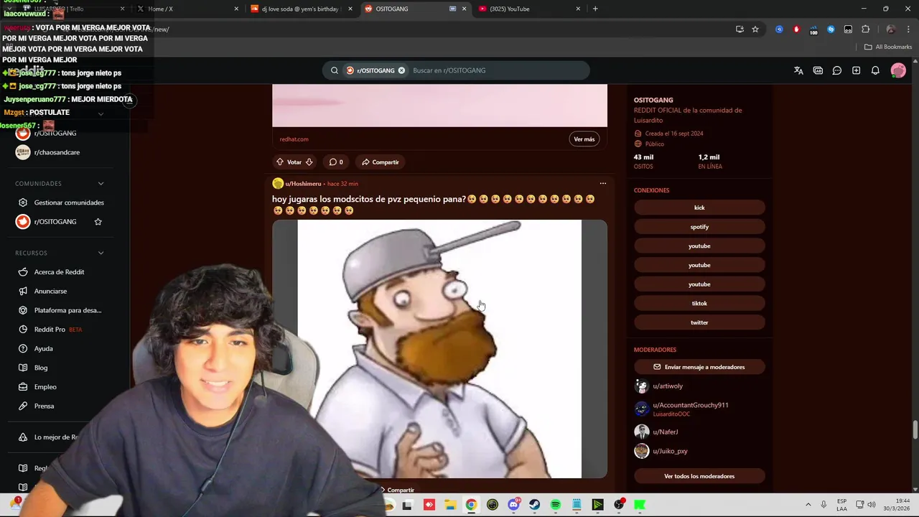919x517 pixels.
Task: Mute via the volume tray icon
Action: tap(872, 505)
